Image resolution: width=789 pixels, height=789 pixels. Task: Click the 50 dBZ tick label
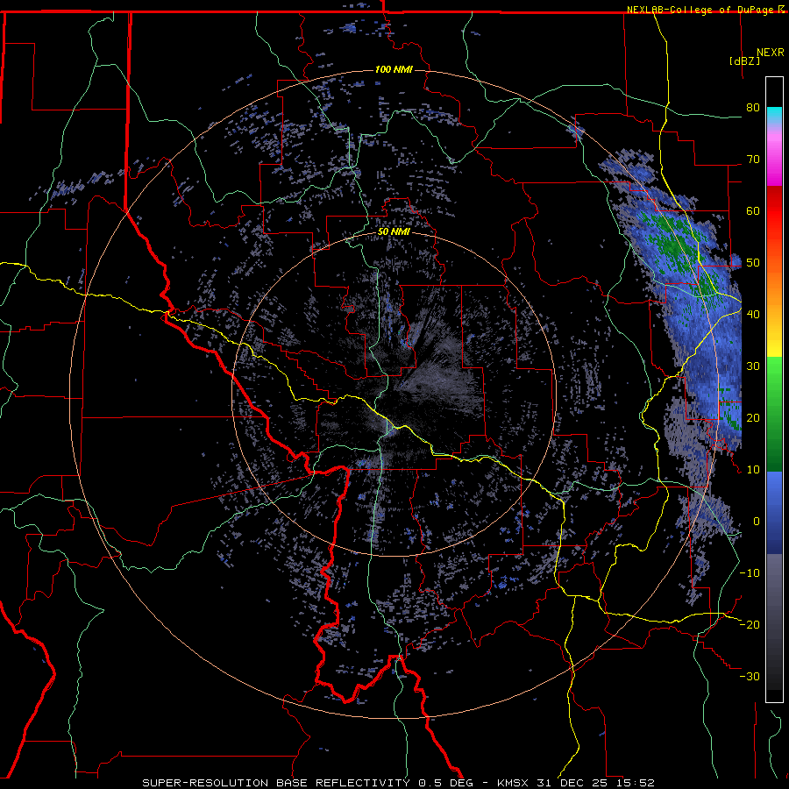[x=753, y=263]
